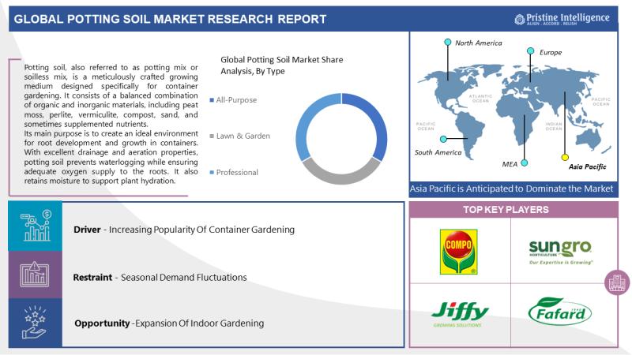
Task: Click the Lawn & Garden legend label
Action: (x=243, y=136)
